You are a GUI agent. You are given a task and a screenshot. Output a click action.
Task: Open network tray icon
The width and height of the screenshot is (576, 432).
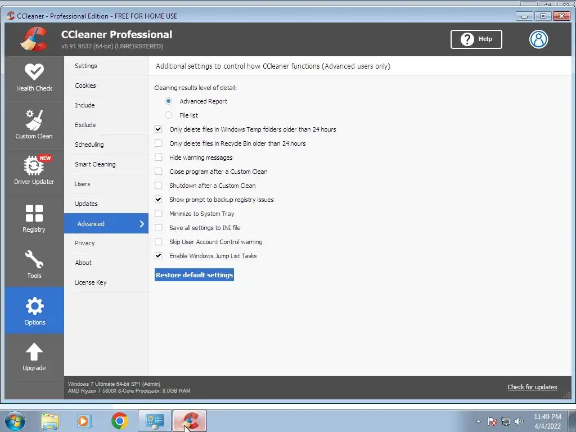(506, 421)
